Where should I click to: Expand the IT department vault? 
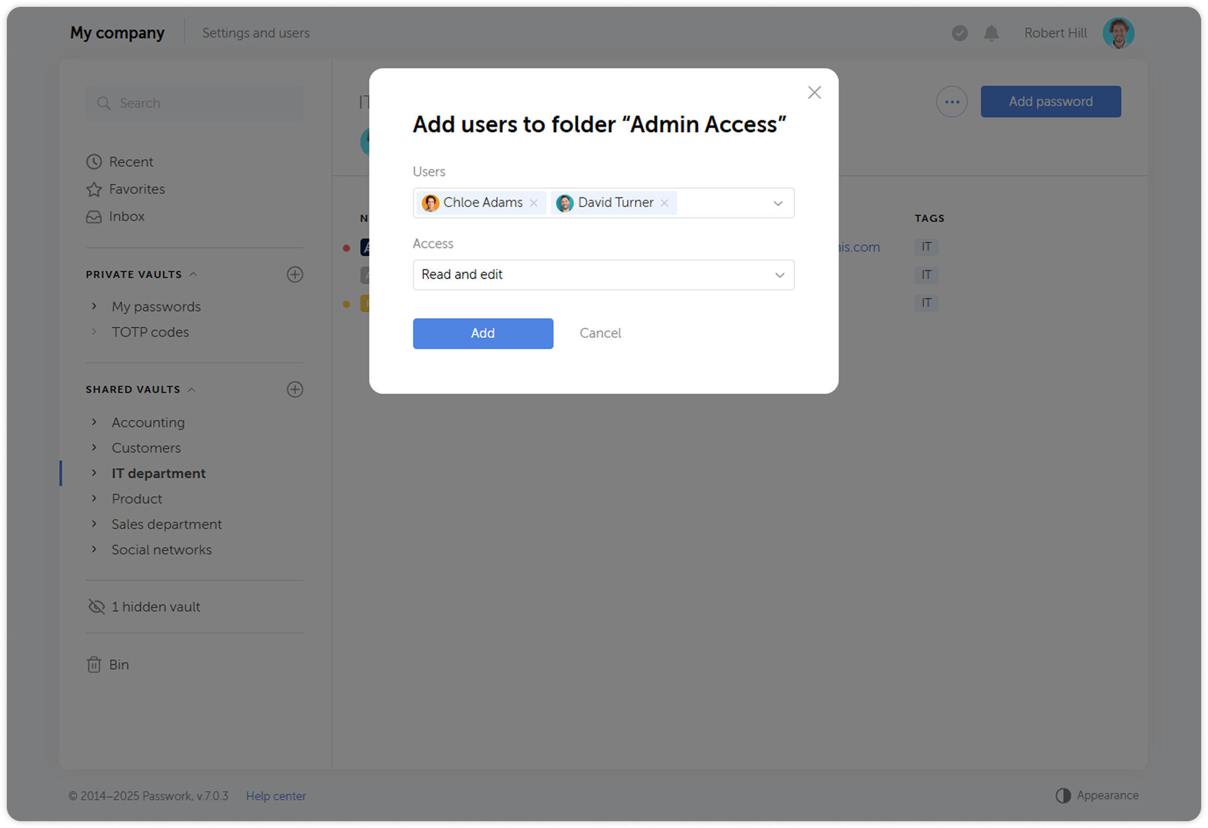click(x=94, y=473)
